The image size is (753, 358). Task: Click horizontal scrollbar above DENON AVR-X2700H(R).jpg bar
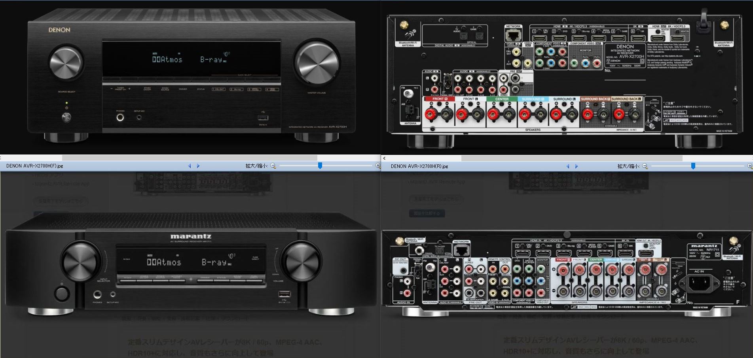572,158
